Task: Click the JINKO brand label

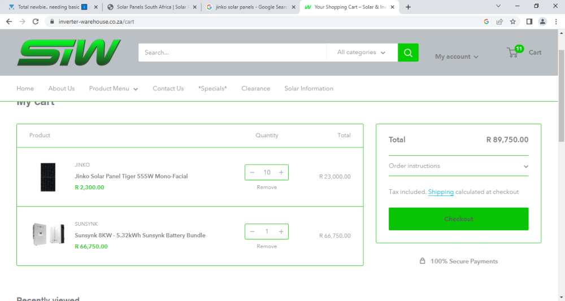Action: (x=82, y=165)
